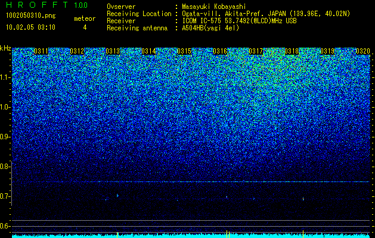Click the 0313 time marker
The width and height of the screenshot is (375, 238).
coord(113,51)
